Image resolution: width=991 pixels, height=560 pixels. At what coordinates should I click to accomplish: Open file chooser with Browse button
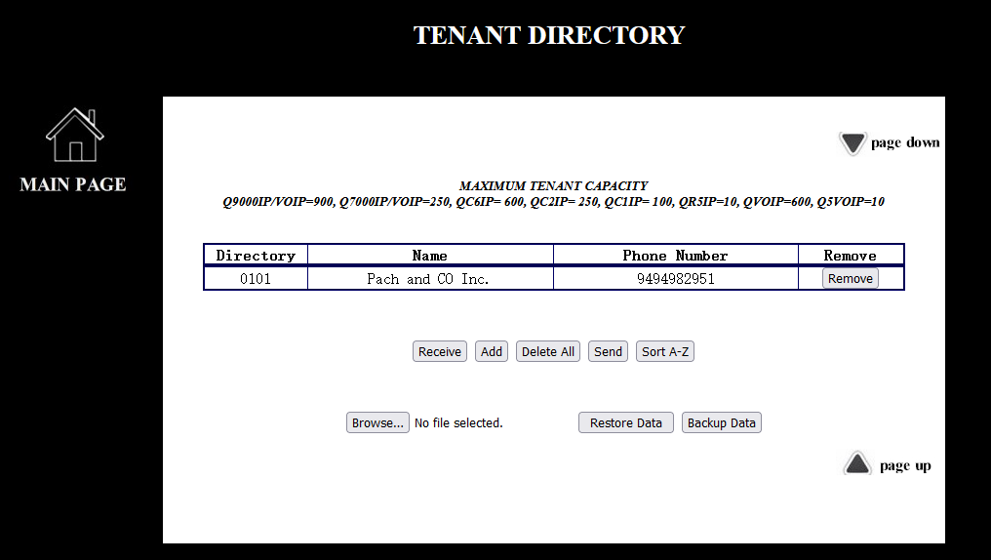pyautogui.click(x=377, y=422)
